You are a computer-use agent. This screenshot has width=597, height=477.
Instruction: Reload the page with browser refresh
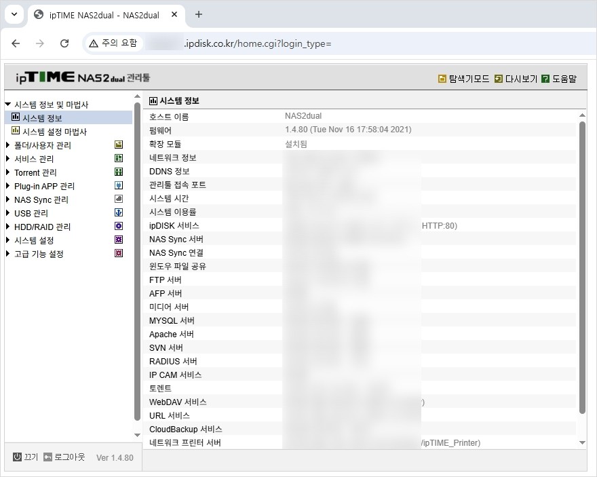tap(64, 43)
